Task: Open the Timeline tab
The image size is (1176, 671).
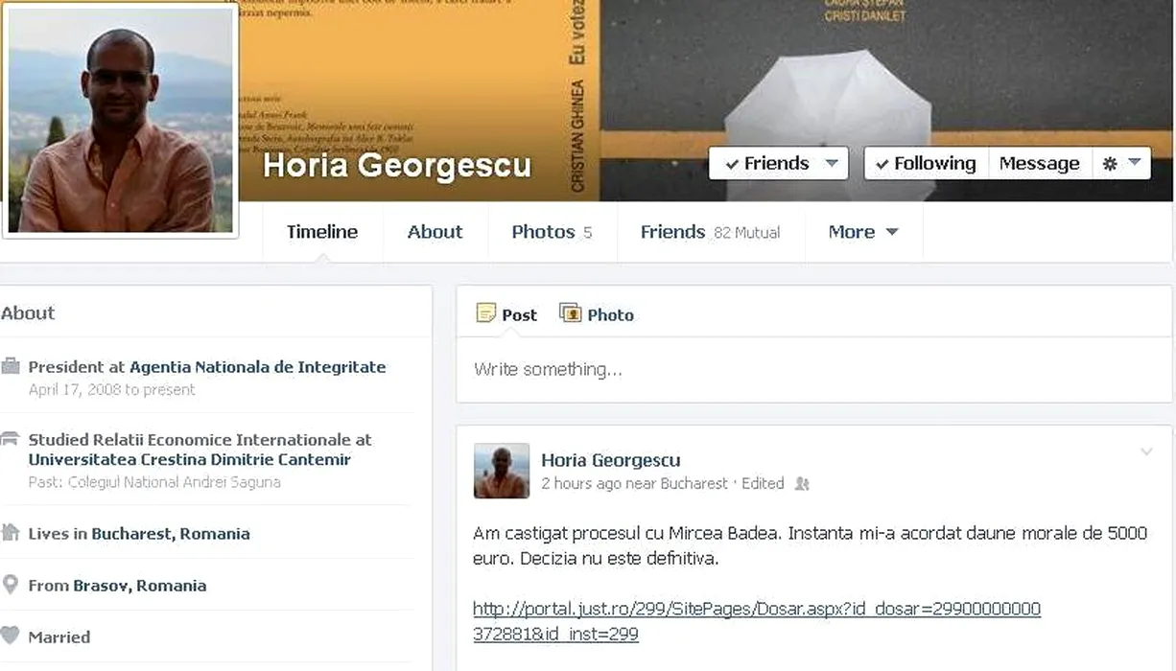Action: click(322, 232)
